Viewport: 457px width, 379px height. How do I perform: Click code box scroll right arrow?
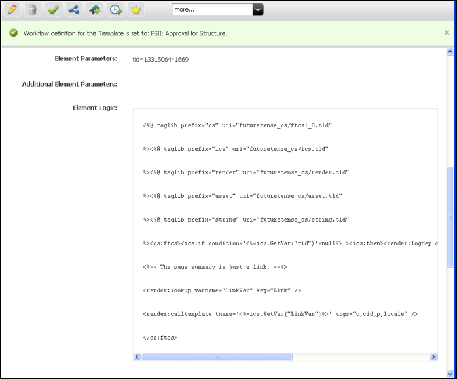pyautogui.click(x=433, y=357)
